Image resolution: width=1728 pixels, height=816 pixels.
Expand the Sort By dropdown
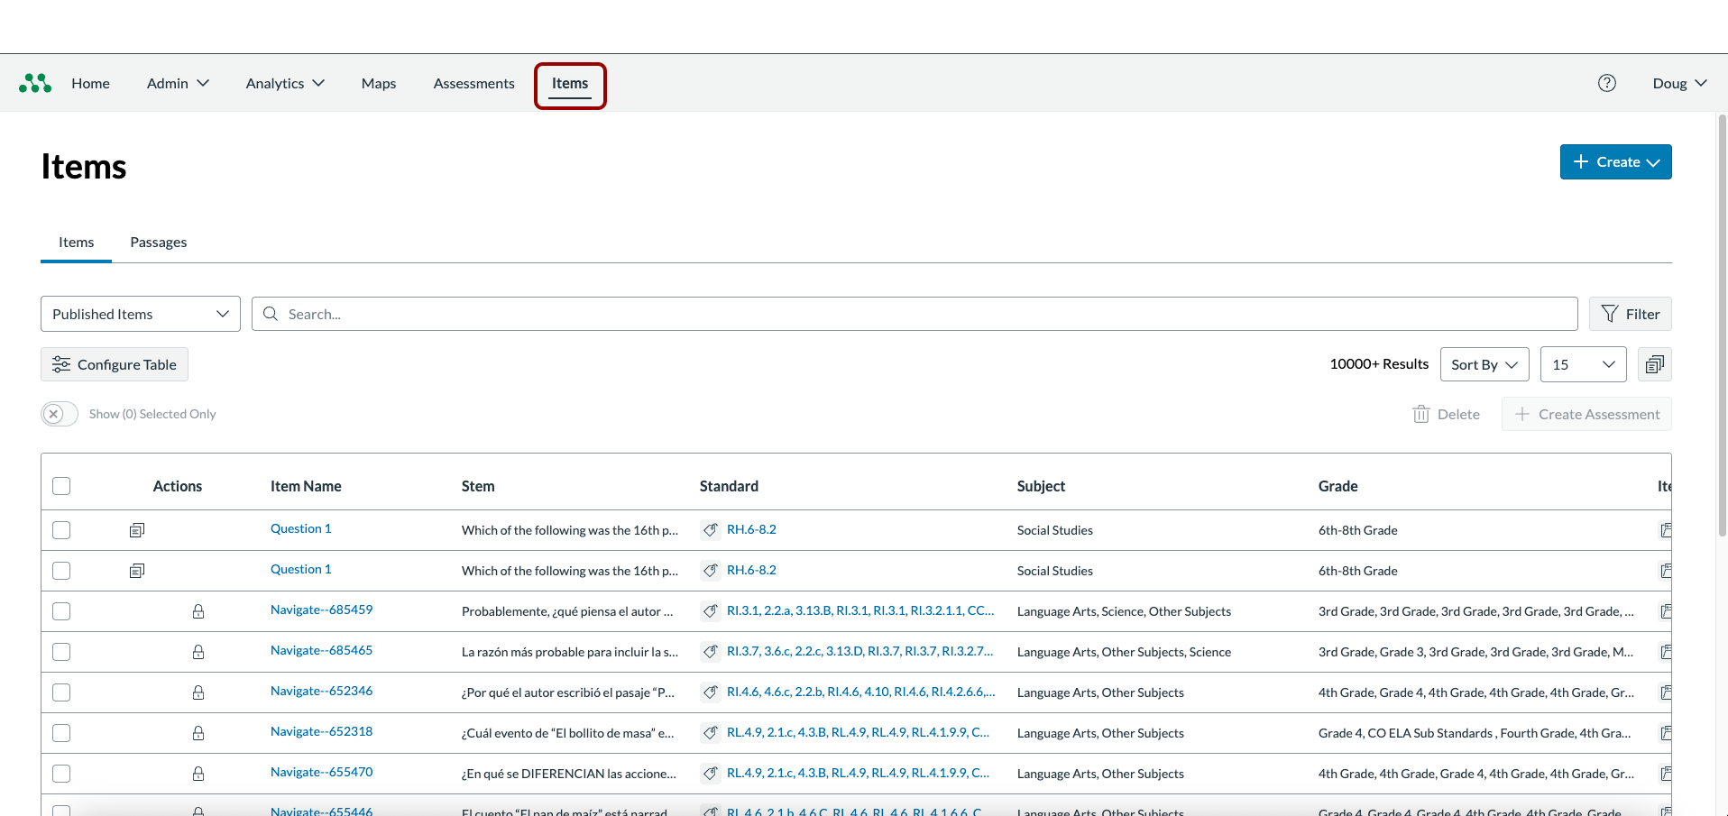point(1484,364)
